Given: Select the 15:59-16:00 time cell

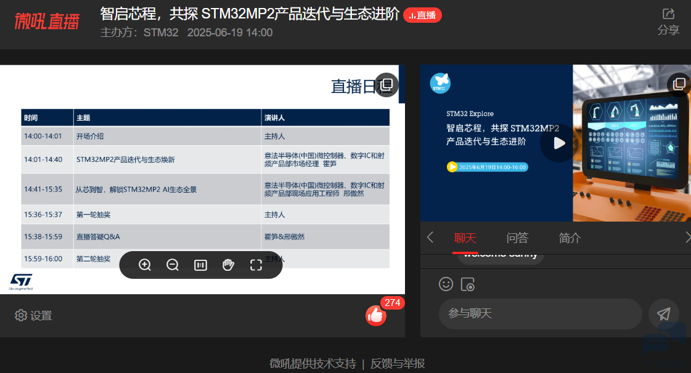Looking at the screenshot, I should pos(47,259).
